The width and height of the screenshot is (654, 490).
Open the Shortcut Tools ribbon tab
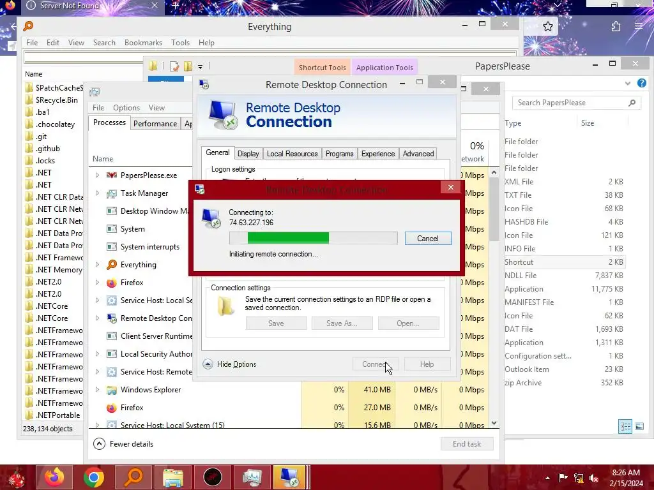point(323,68)
